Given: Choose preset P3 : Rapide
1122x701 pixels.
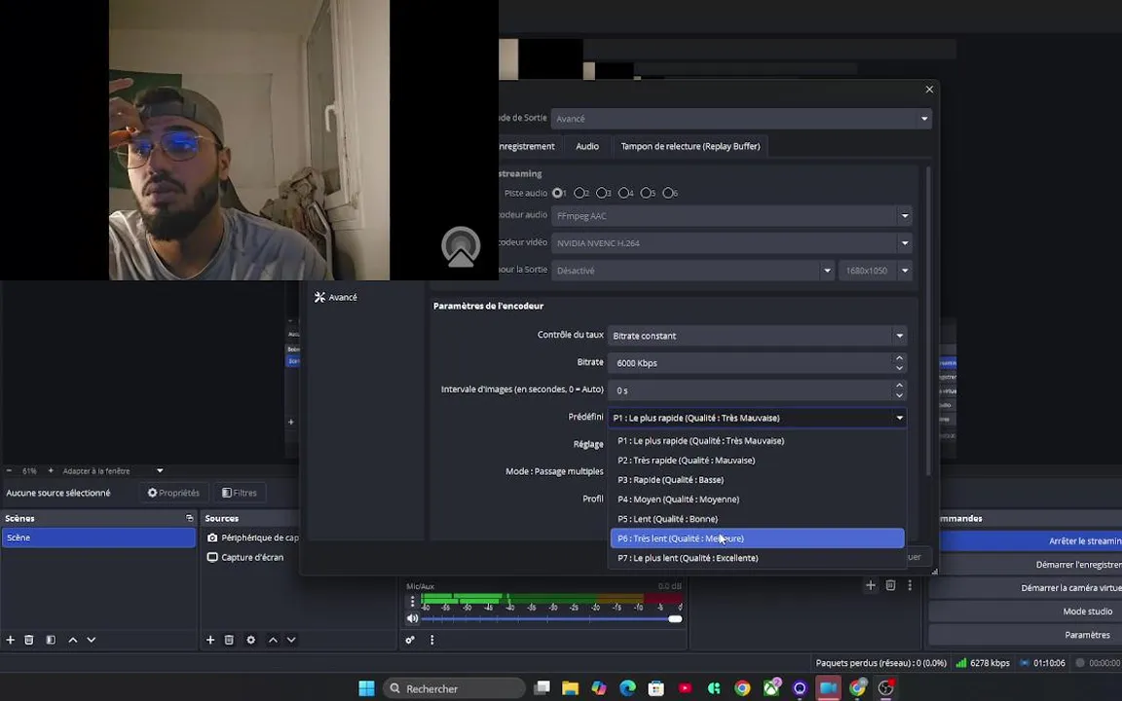Looking at the screenshot, I should tap(757, 480).
